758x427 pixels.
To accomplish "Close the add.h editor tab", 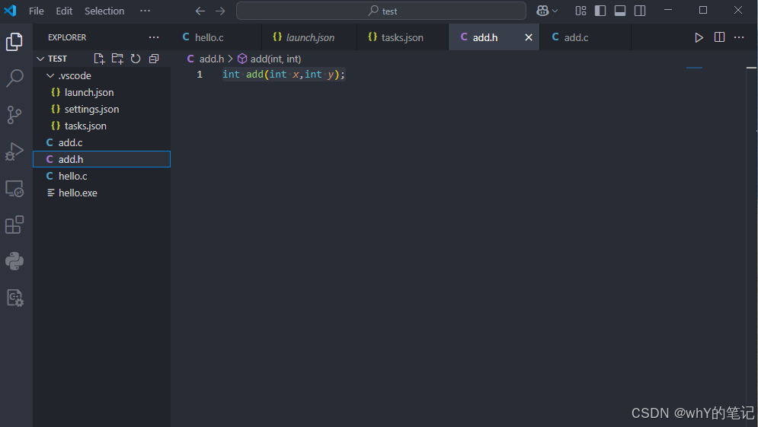I will click(529, 37).
